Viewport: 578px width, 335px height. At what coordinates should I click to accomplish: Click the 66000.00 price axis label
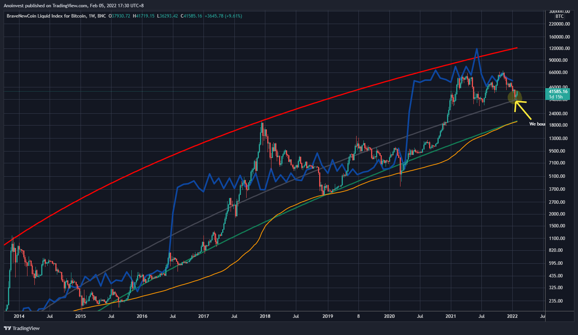(558, 72)
